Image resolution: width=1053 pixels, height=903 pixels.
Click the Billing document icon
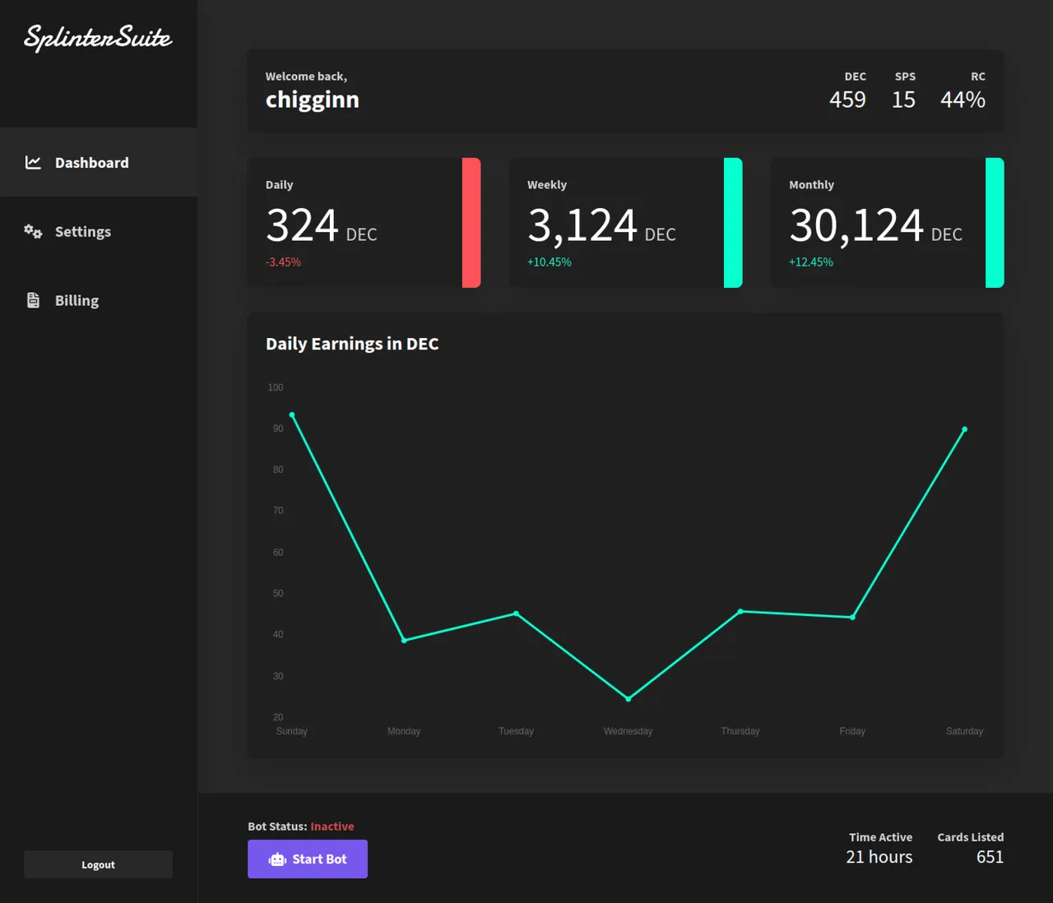coord(33,300)
